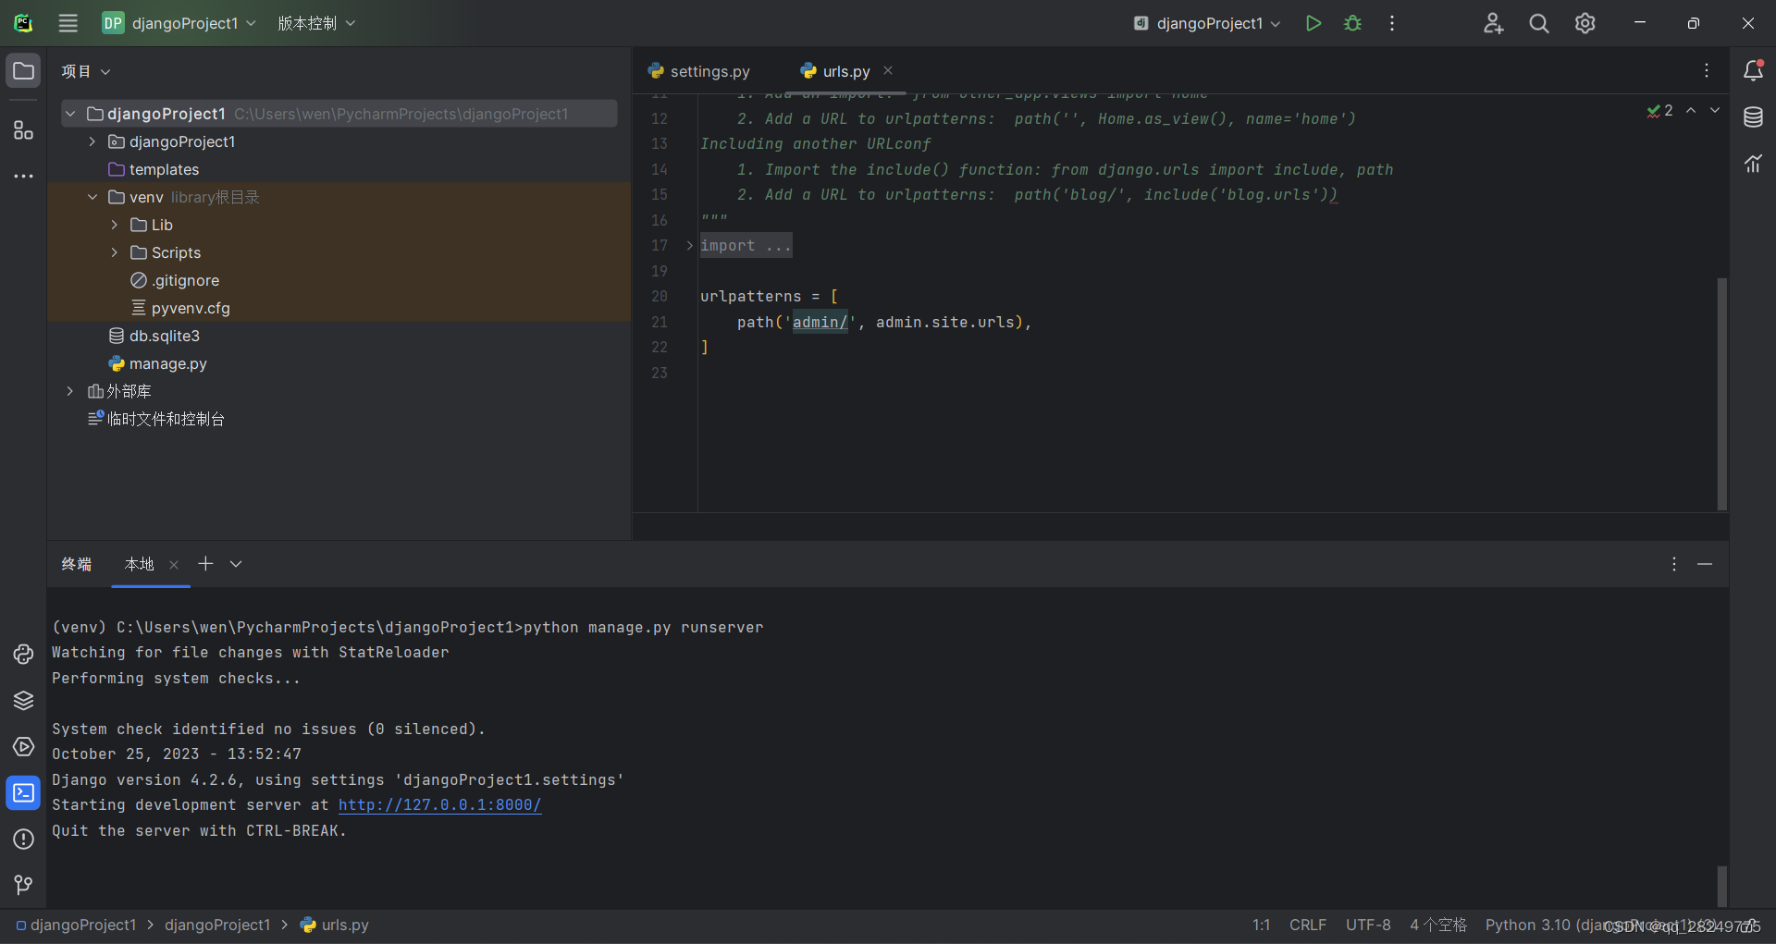Open the Project tool window icon

click(x=23, y=71)
